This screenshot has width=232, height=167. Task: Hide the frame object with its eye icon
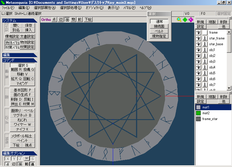point(198,32)
